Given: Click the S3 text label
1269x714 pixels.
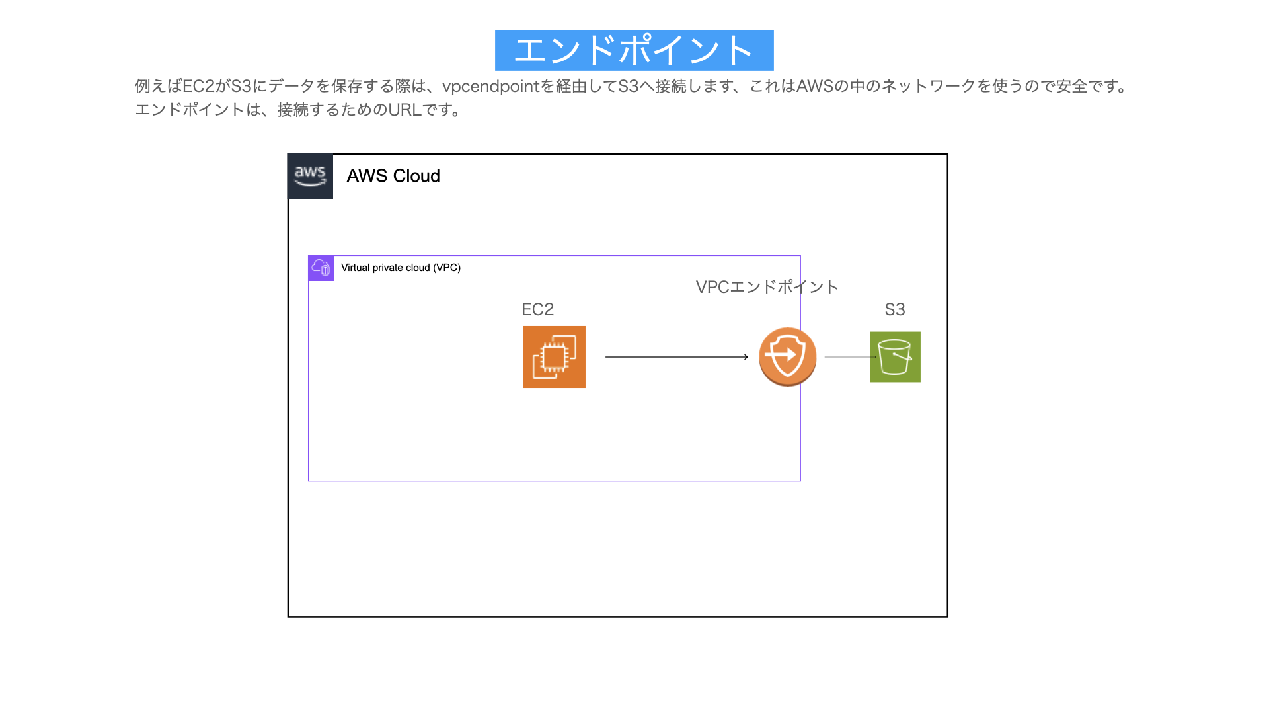Looking at the screenshot, I should [895, 309].
